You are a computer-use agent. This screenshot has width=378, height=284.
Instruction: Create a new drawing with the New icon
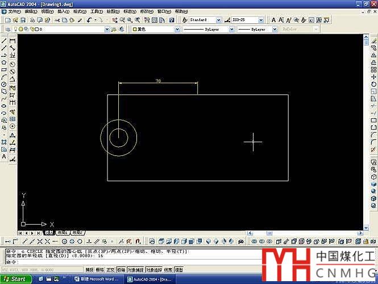[8, 20]
